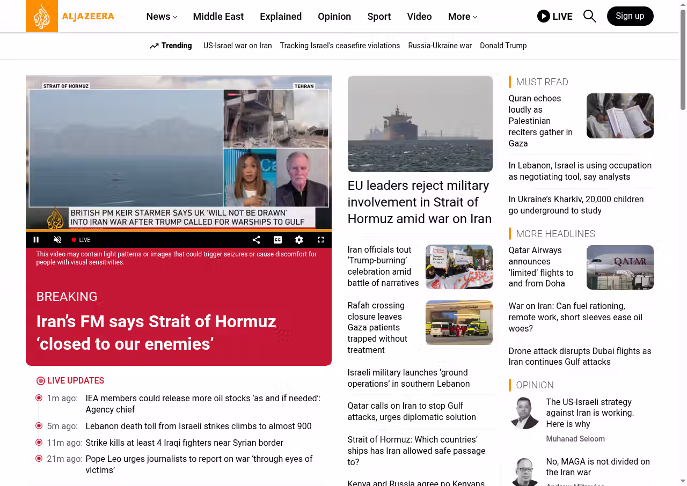
Task: Expand the More dropdown menu
Action: 462,17
